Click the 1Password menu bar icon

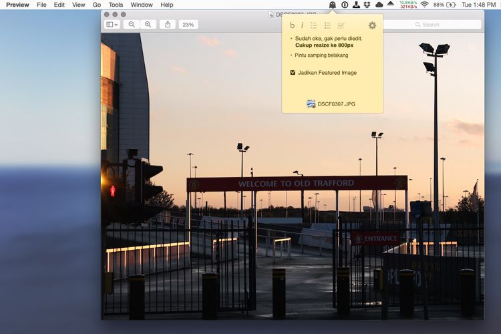pos(345,5)
